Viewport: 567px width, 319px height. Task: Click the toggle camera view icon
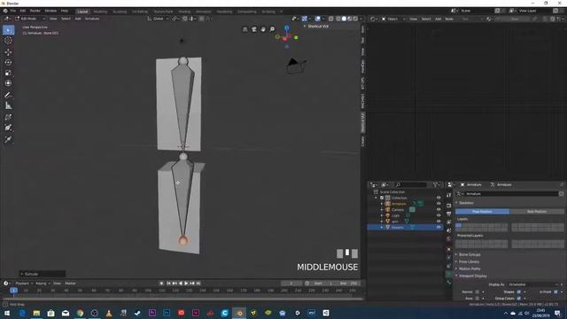(254, 29)
